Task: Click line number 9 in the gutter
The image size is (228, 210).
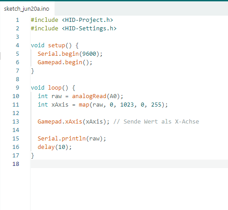Action: click(17, 88)
